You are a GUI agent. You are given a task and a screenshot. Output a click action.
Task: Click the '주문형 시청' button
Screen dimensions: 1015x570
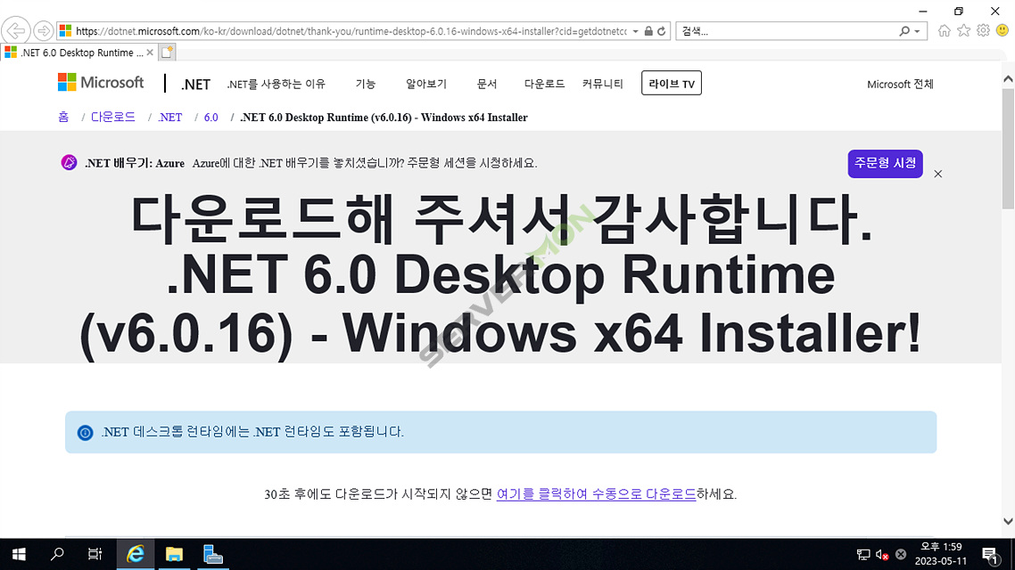(x=885, y=164)
